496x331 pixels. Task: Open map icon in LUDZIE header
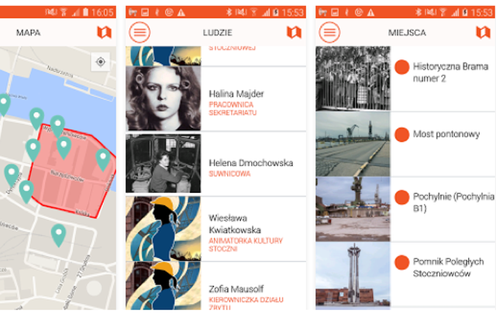[293, 33]
